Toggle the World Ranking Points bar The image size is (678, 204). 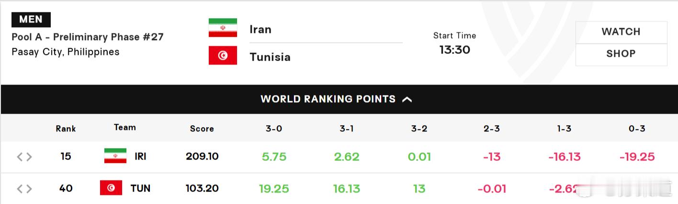339,99
